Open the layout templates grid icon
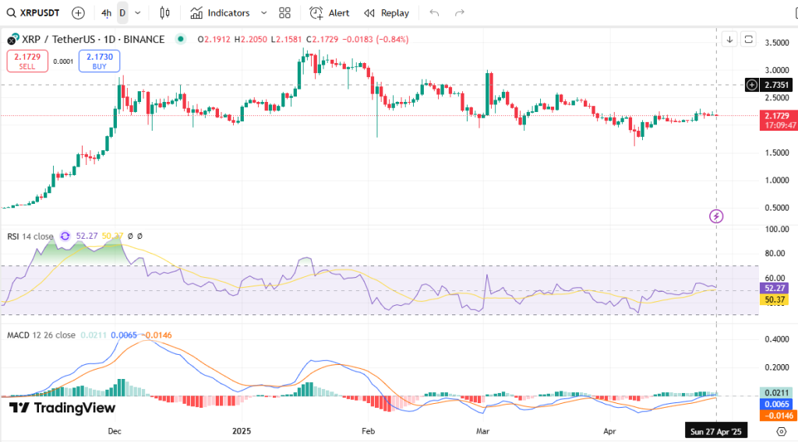This screenshot has height=442, width=798. click(x=284, y=12)
